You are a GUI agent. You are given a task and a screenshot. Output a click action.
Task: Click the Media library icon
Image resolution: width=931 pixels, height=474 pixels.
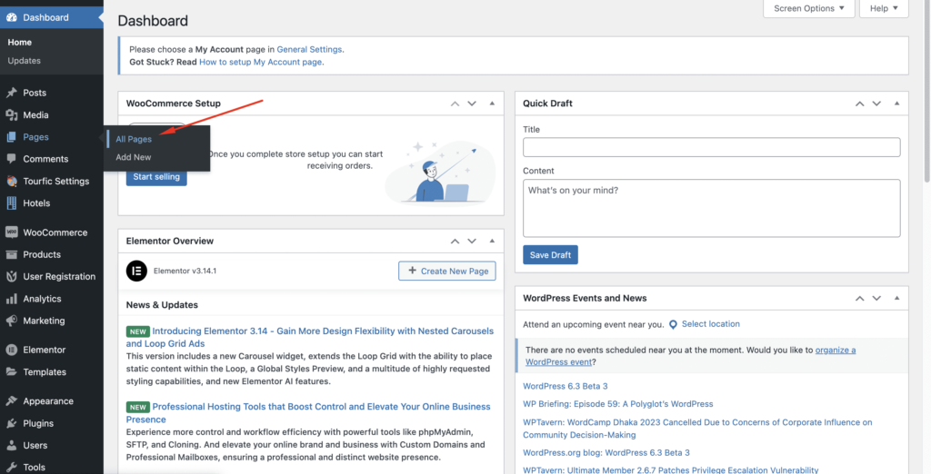[11, 115]
